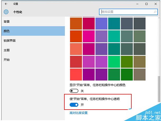Toggle show color on Start, taskbar switch

click(x=74, y=91)
